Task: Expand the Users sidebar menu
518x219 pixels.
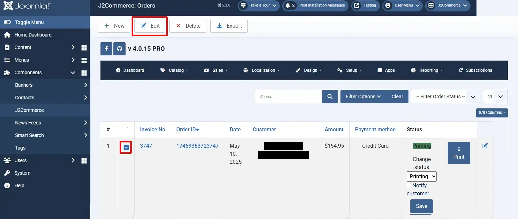Action: 73,160
